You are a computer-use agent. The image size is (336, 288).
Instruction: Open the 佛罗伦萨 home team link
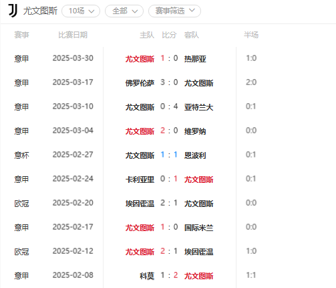(x=140, y=83)
